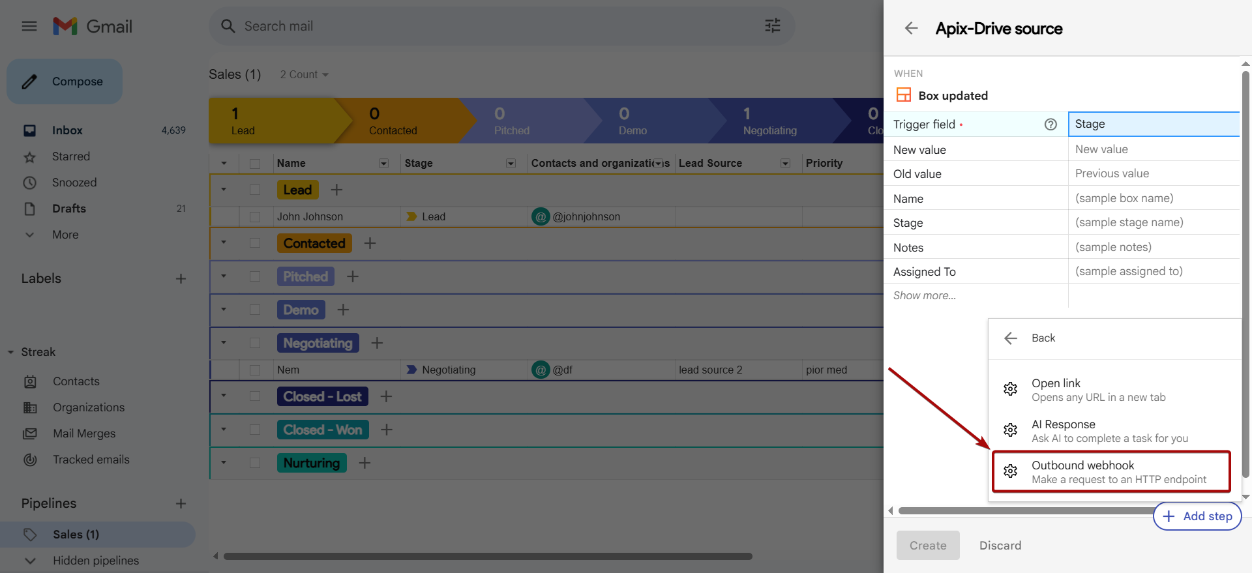The height and width of the screenshot is (573, 1252).
Task: Click the @df contact avatar icon
Action: pyautogui.click(x=541, y=370)
